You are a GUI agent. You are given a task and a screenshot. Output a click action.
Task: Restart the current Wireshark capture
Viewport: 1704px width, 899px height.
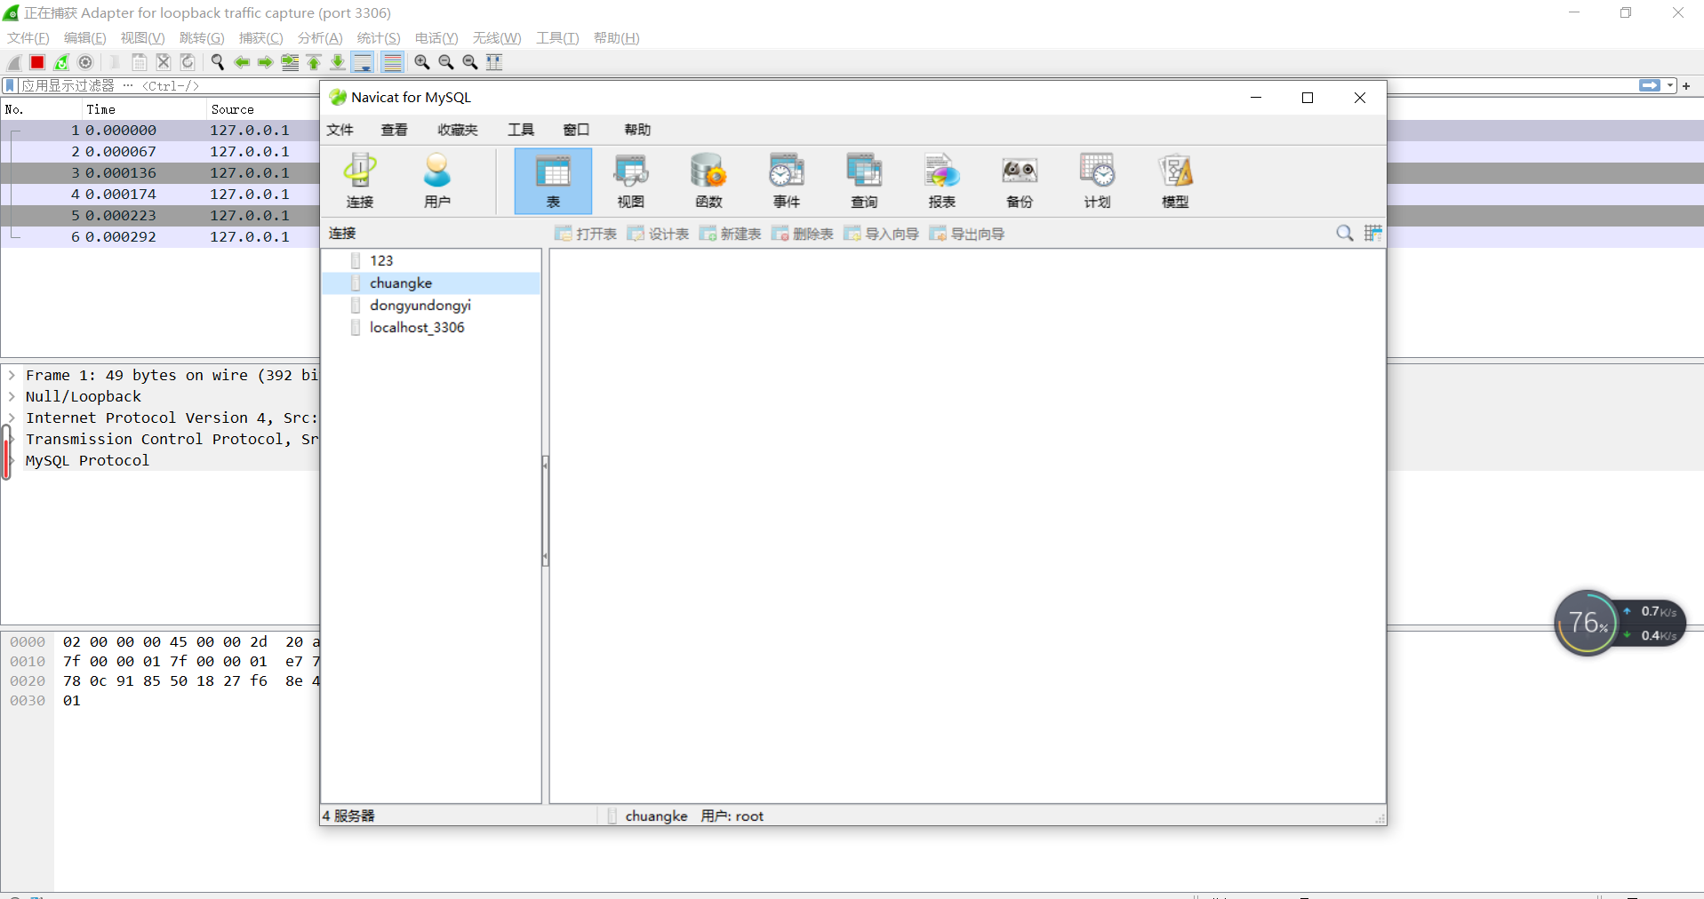pos(61,62)
